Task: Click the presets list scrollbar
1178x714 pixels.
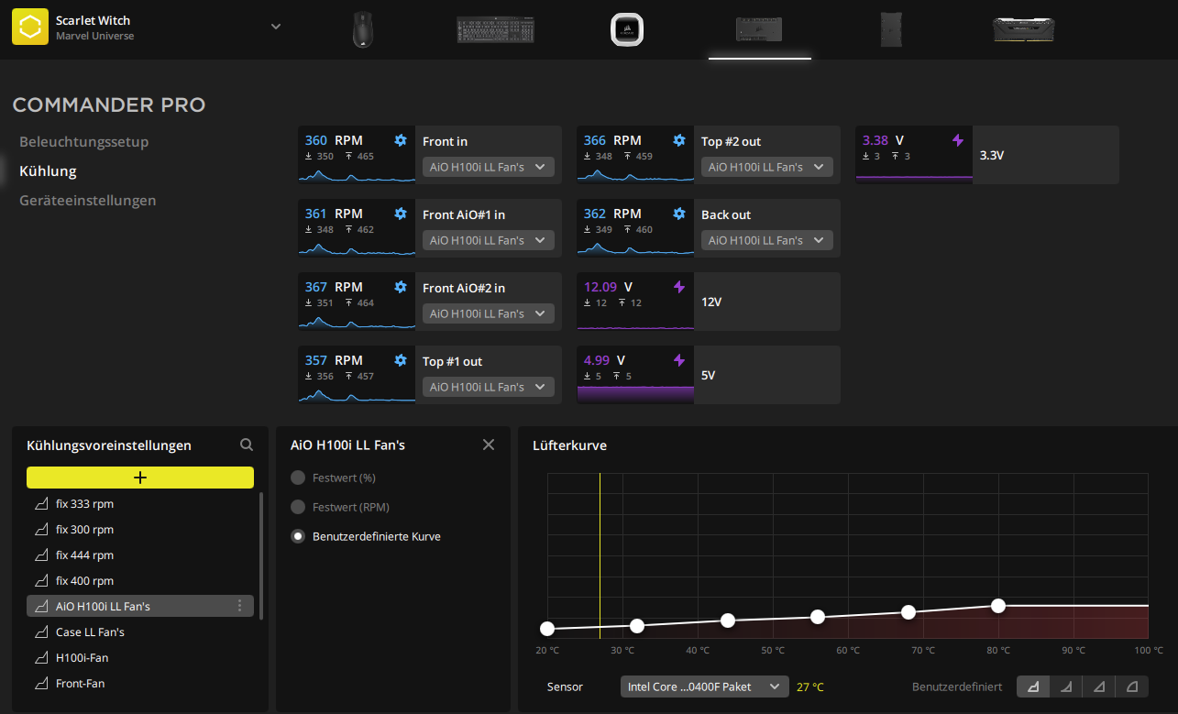Action: 261,555
